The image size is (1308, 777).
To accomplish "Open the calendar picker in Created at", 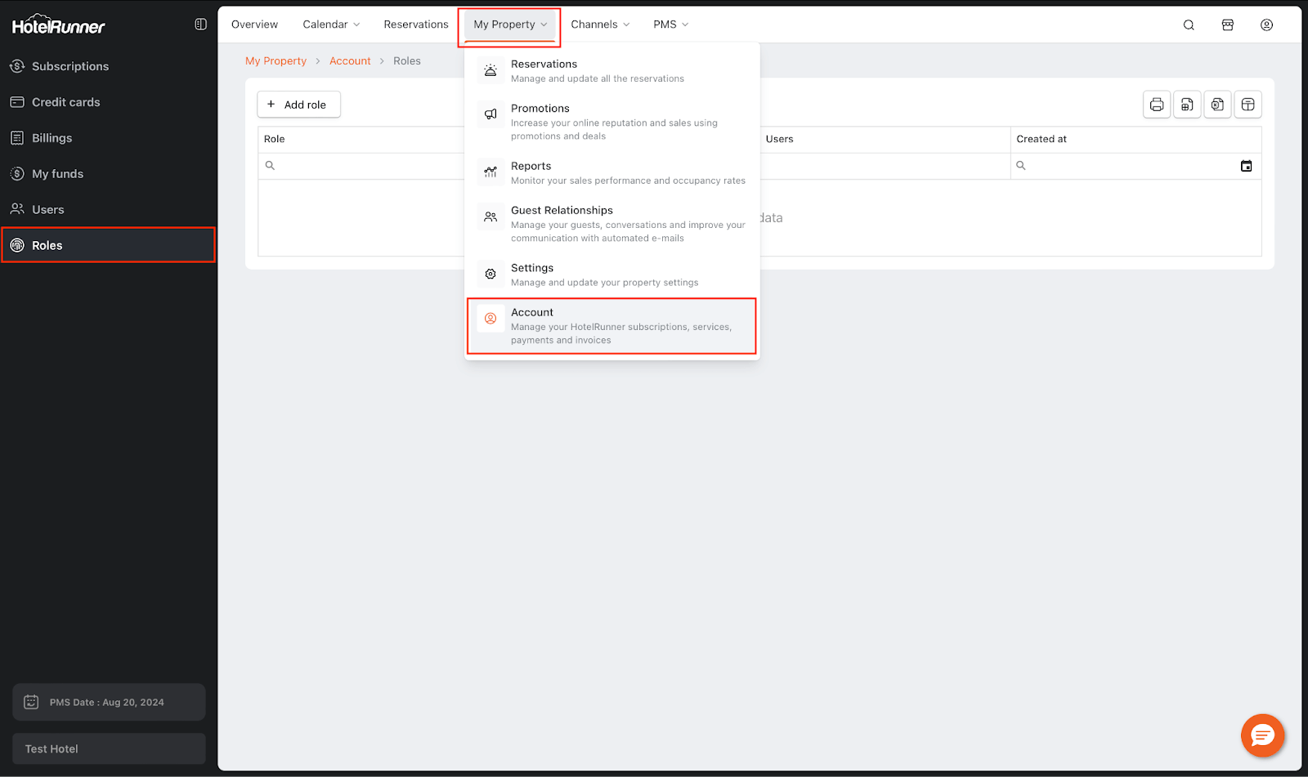I will coord(1246,166).
